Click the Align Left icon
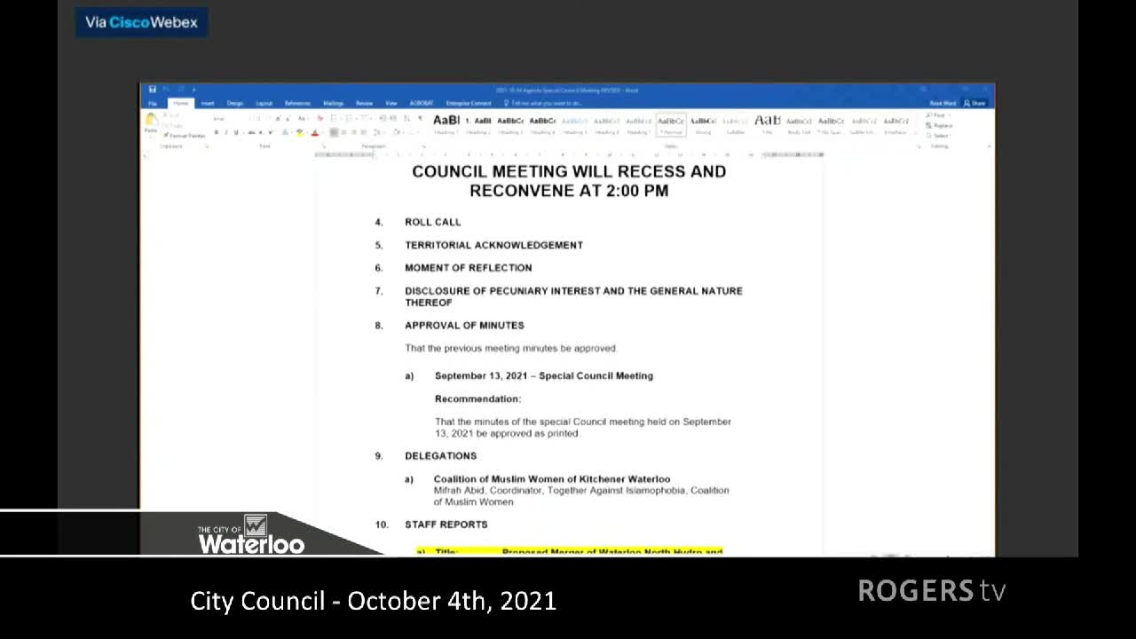 pyautogui.click(x=334, y=132)
